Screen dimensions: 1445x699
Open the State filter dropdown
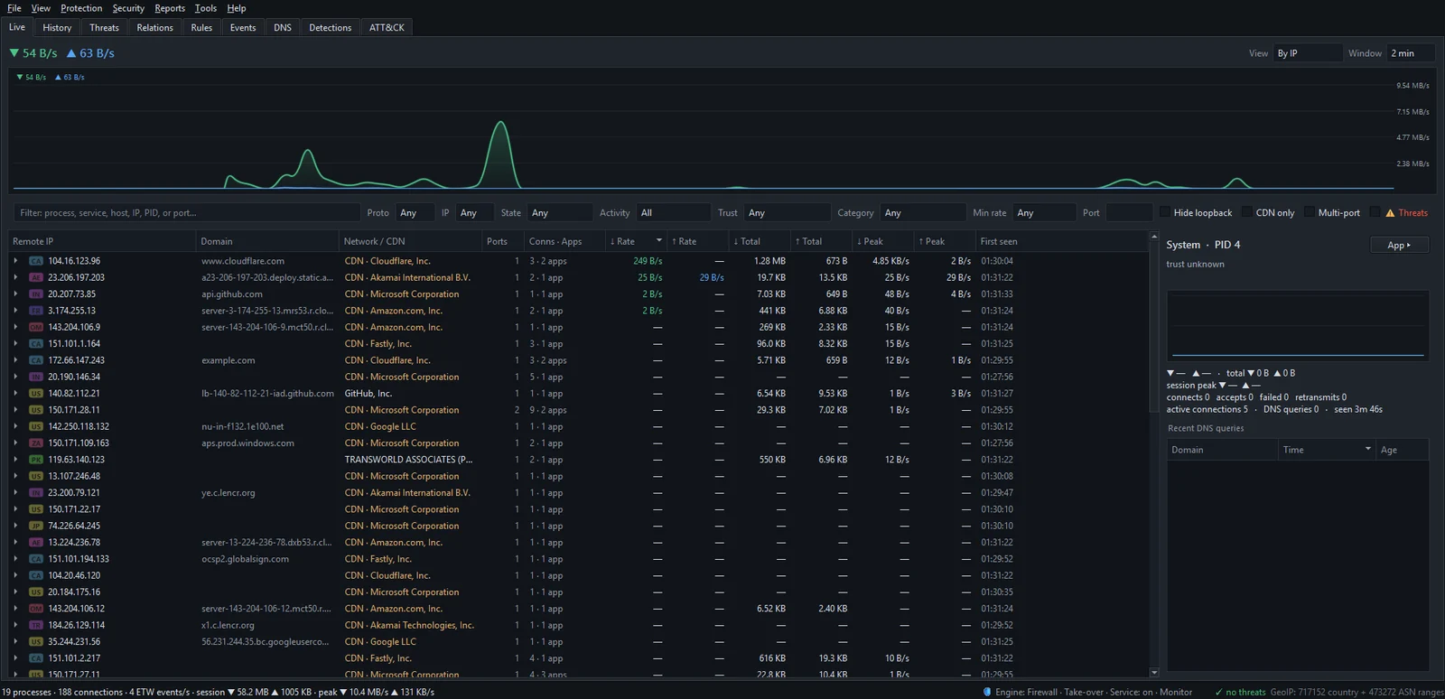pyautogui.click(x=559, y=213)
